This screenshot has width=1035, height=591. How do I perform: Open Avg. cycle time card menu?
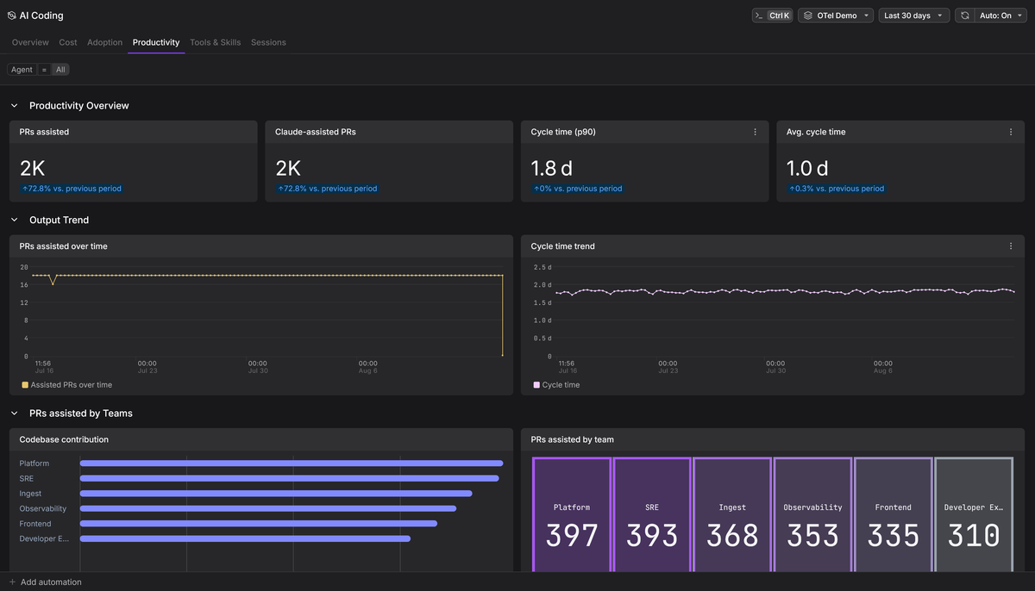1011,132
